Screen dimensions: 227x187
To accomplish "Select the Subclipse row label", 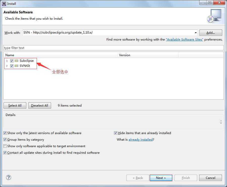I will 27,61.
